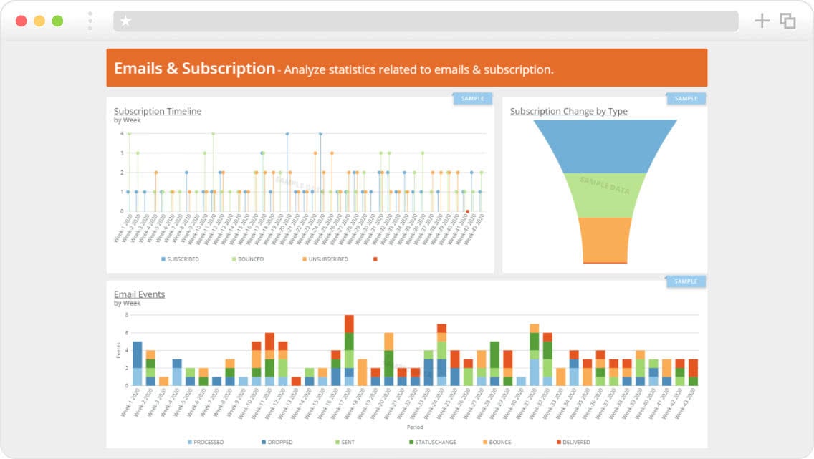The width and height of the screenshot is (814, 459).
Task: Open the Subscription Change by Type title link
Action: coord(568,111)
